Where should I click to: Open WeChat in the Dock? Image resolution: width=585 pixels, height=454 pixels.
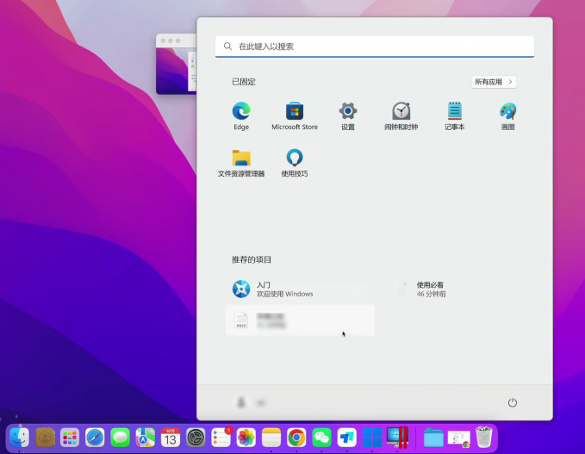(321, 438)
